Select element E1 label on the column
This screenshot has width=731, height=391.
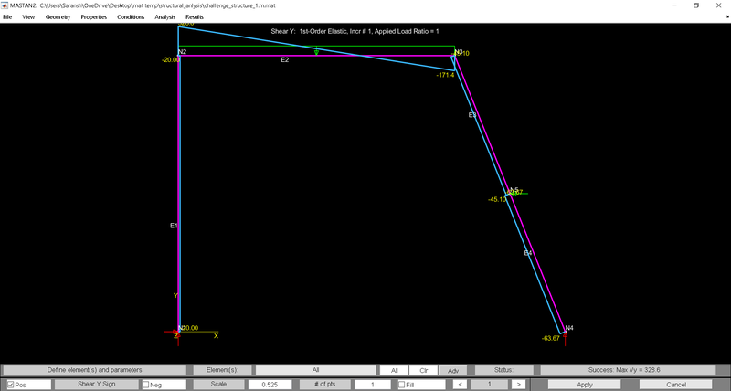[x=175, y=225]
